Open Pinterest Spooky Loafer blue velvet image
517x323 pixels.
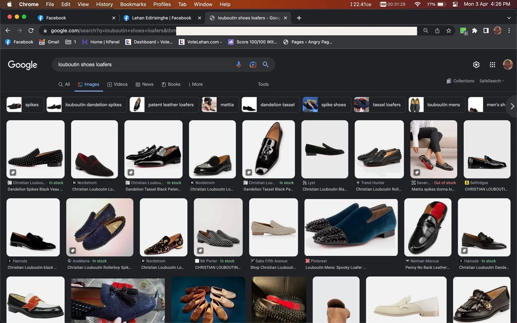coord(351,227)
